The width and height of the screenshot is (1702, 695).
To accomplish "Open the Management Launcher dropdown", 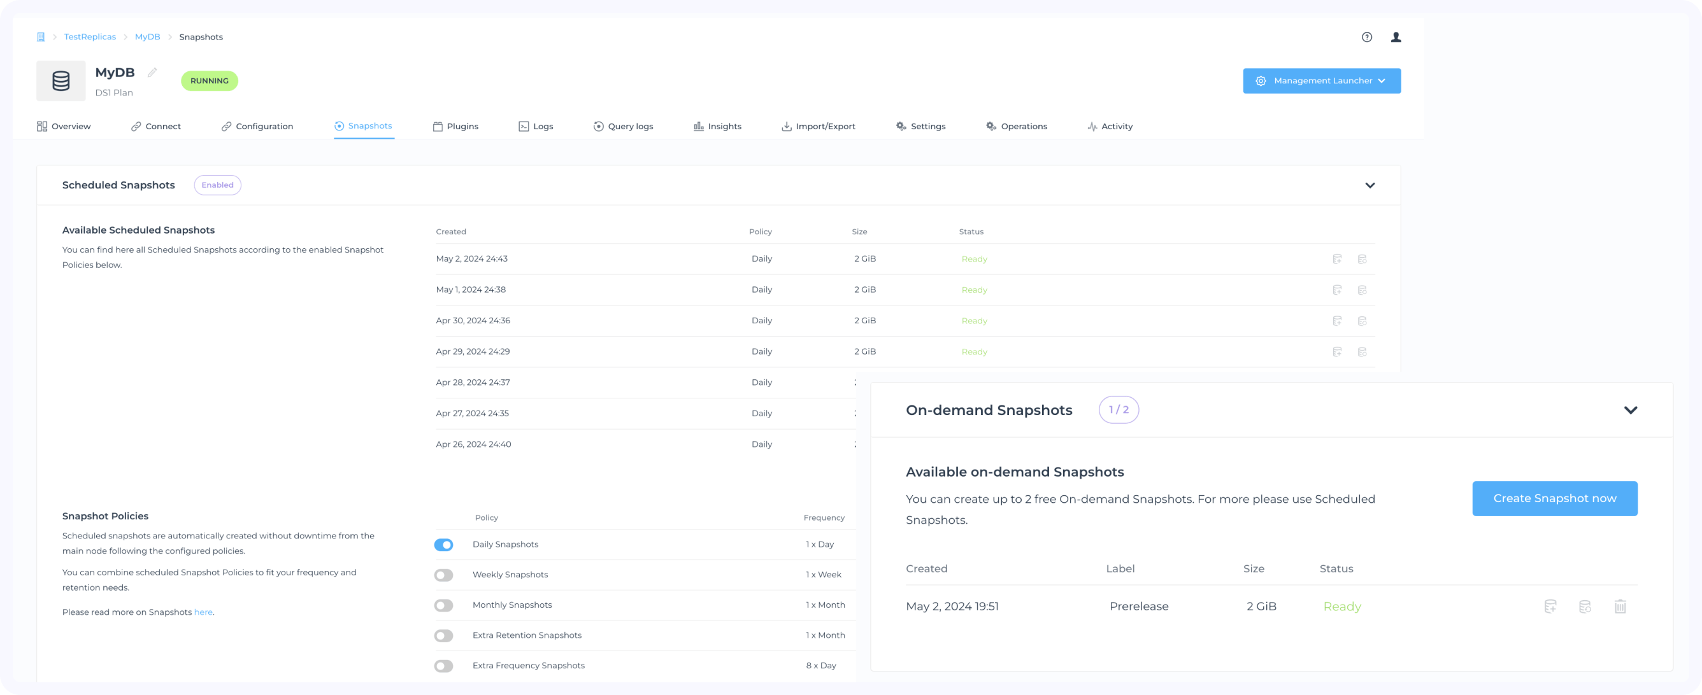I will (x=1322, y=81).
